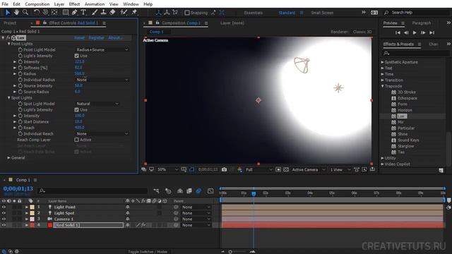Select the Eraser tool
The image size is (452, 254).
coord(112,13)
